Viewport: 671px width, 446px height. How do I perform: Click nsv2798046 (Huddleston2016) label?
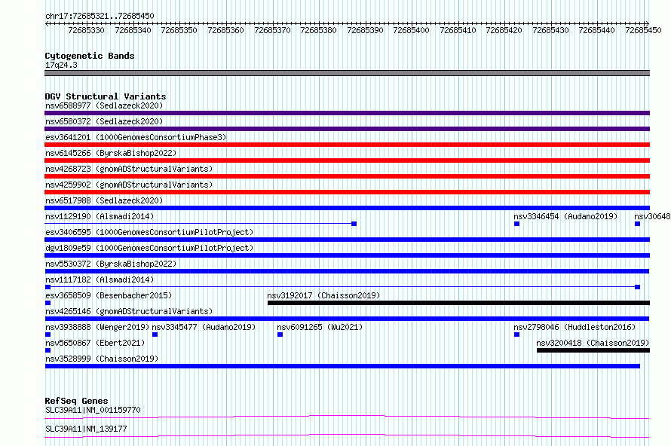tap(574, 327)
